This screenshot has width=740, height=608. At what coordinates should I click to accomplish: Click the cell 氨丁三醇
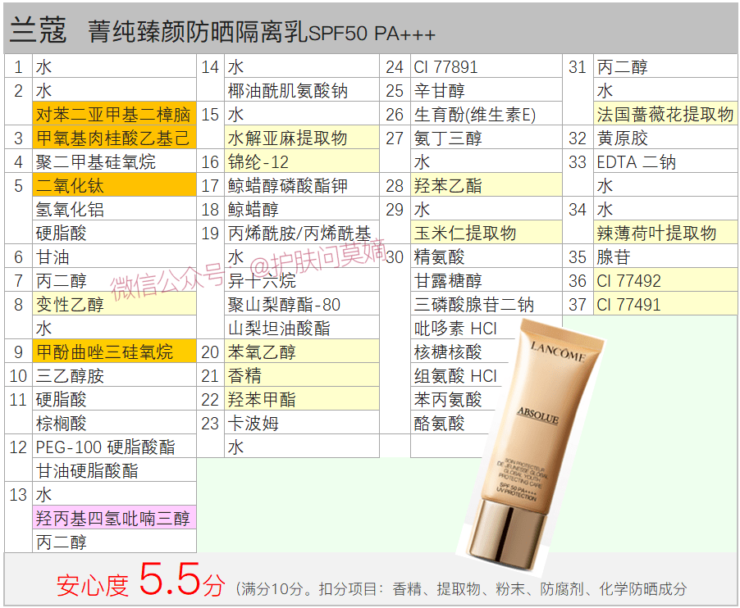(x=486, y=138)
